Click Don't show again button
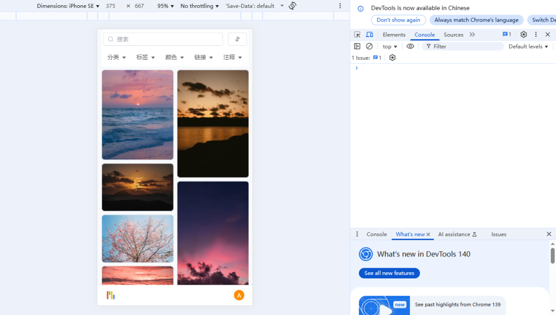 (398, 20)
